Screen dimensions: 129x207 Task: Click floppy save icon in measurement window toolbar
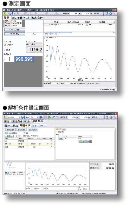coord(11,13)
